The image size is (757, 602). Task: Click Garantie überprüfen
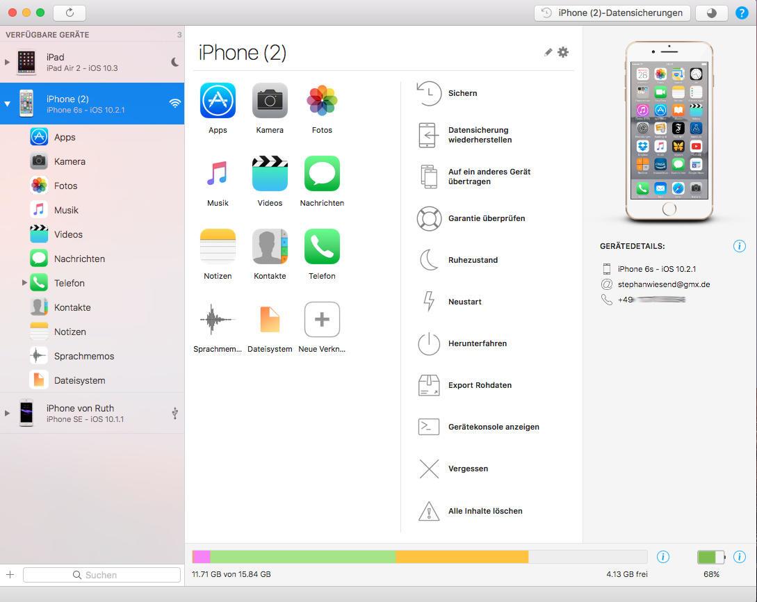(471, 218)
